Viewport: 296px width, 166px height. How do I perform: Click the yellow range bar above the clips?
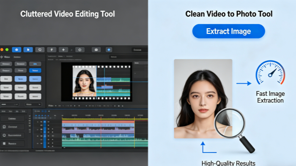coord(105,119)
